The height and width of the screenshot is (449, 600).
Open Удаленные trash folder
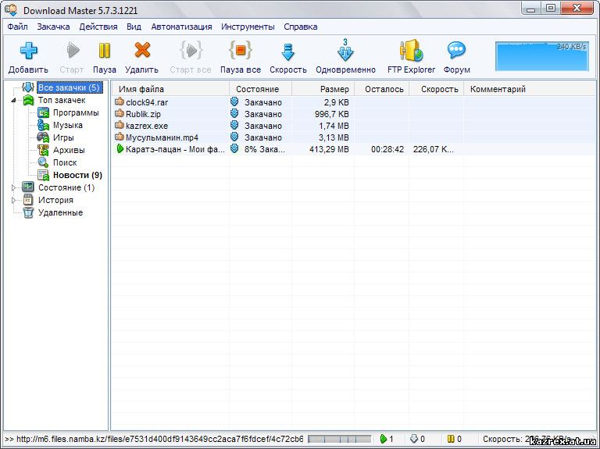click(x=60, y=212)
